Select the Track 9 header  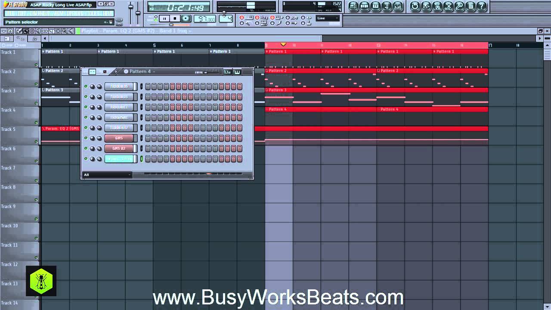(20, 212)
